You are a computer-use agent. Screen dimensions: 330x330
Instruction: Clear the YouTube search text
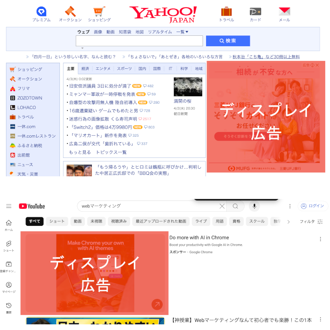point(222,206)
